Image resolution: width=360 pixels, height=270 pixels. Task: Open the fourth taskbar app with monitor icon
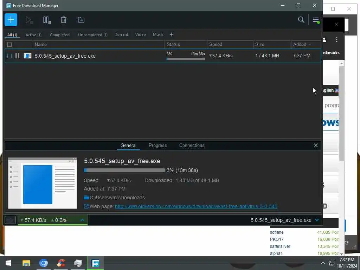coord(78,263)
